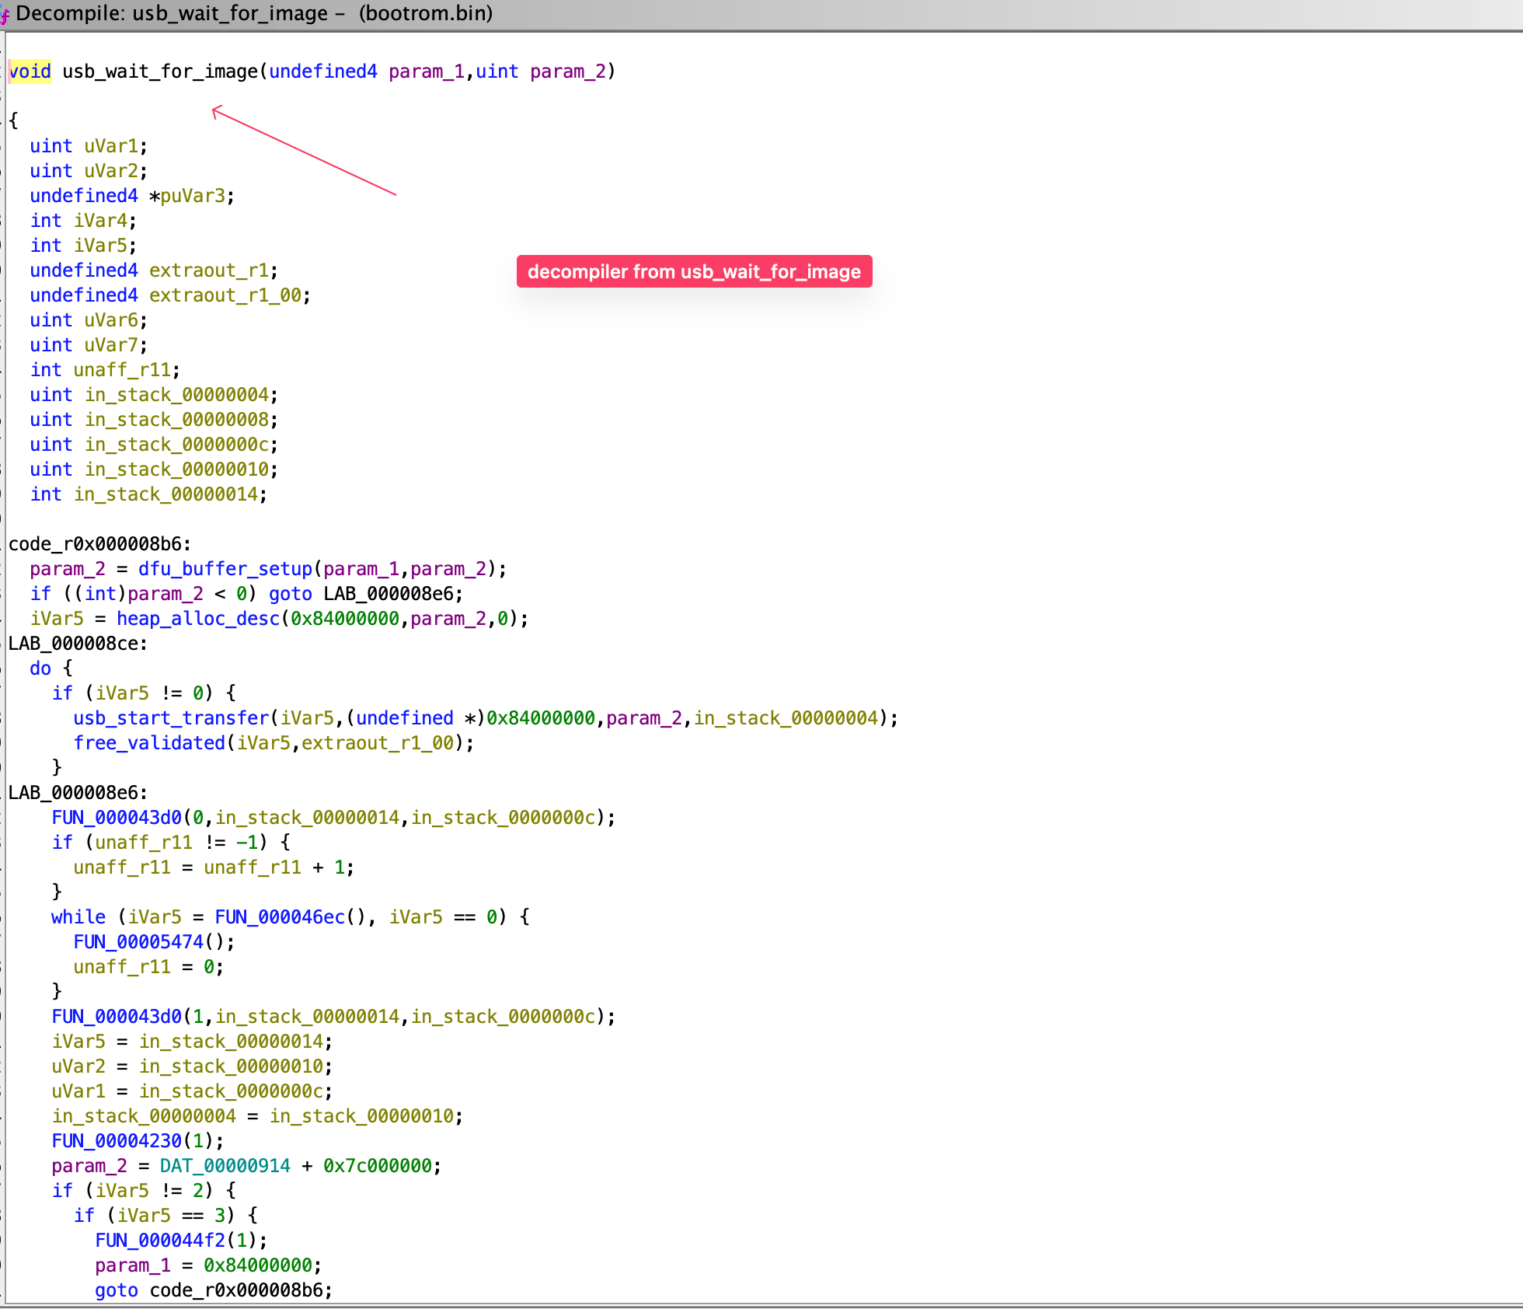The width and height of the screenshot is (1523, 1309).
Task: Select 'extraout_r1;' variable declaration
Action: click(214, 271)
